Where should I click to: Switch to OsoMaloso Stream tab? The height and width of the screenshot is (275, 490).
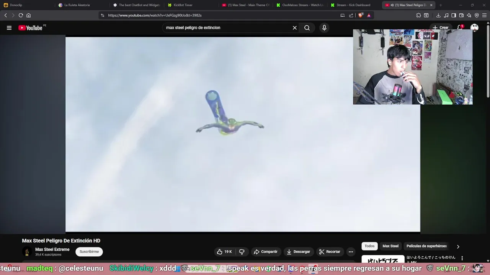pyautogui.click(x=301, y=5)
